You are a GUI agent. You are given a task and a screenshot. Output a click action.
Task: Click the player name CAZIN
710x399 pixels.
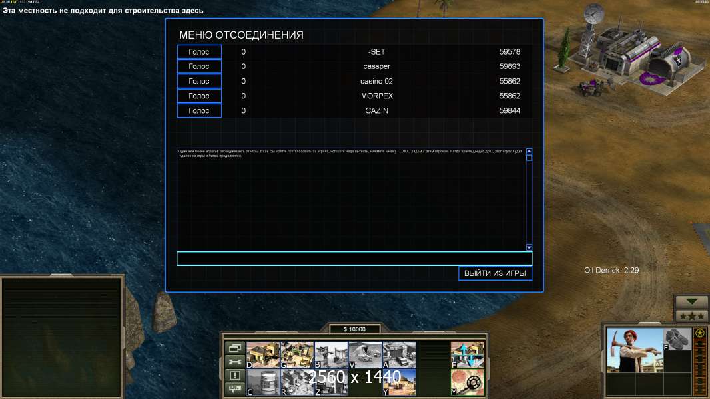(377, 110)
